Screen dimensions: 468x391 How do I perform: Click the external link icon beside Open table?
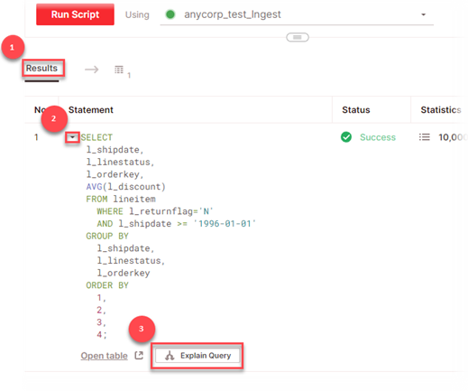point(139,356)
